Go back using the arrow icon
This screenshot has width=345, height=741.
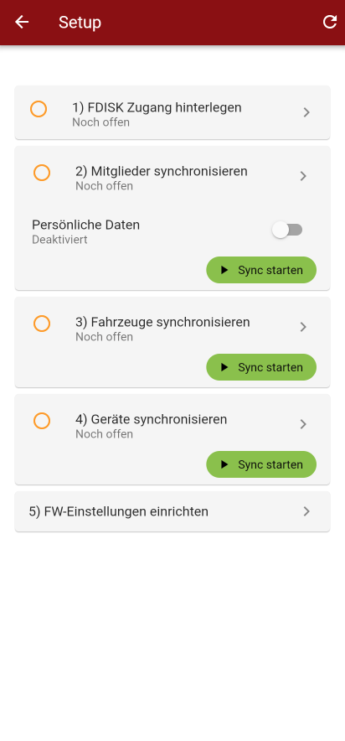pos(22,22)
